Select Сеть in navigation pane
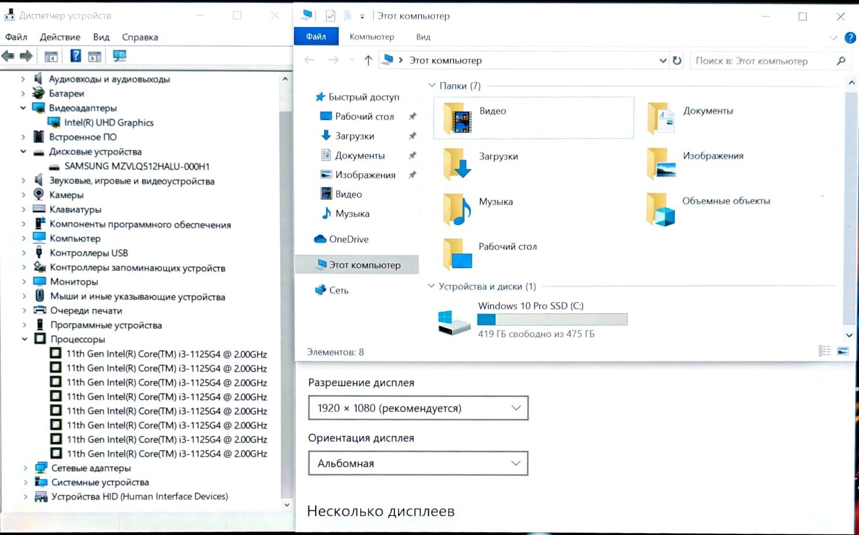The height and width of the screenshot is (535, 859). click(x=339, y=290)
